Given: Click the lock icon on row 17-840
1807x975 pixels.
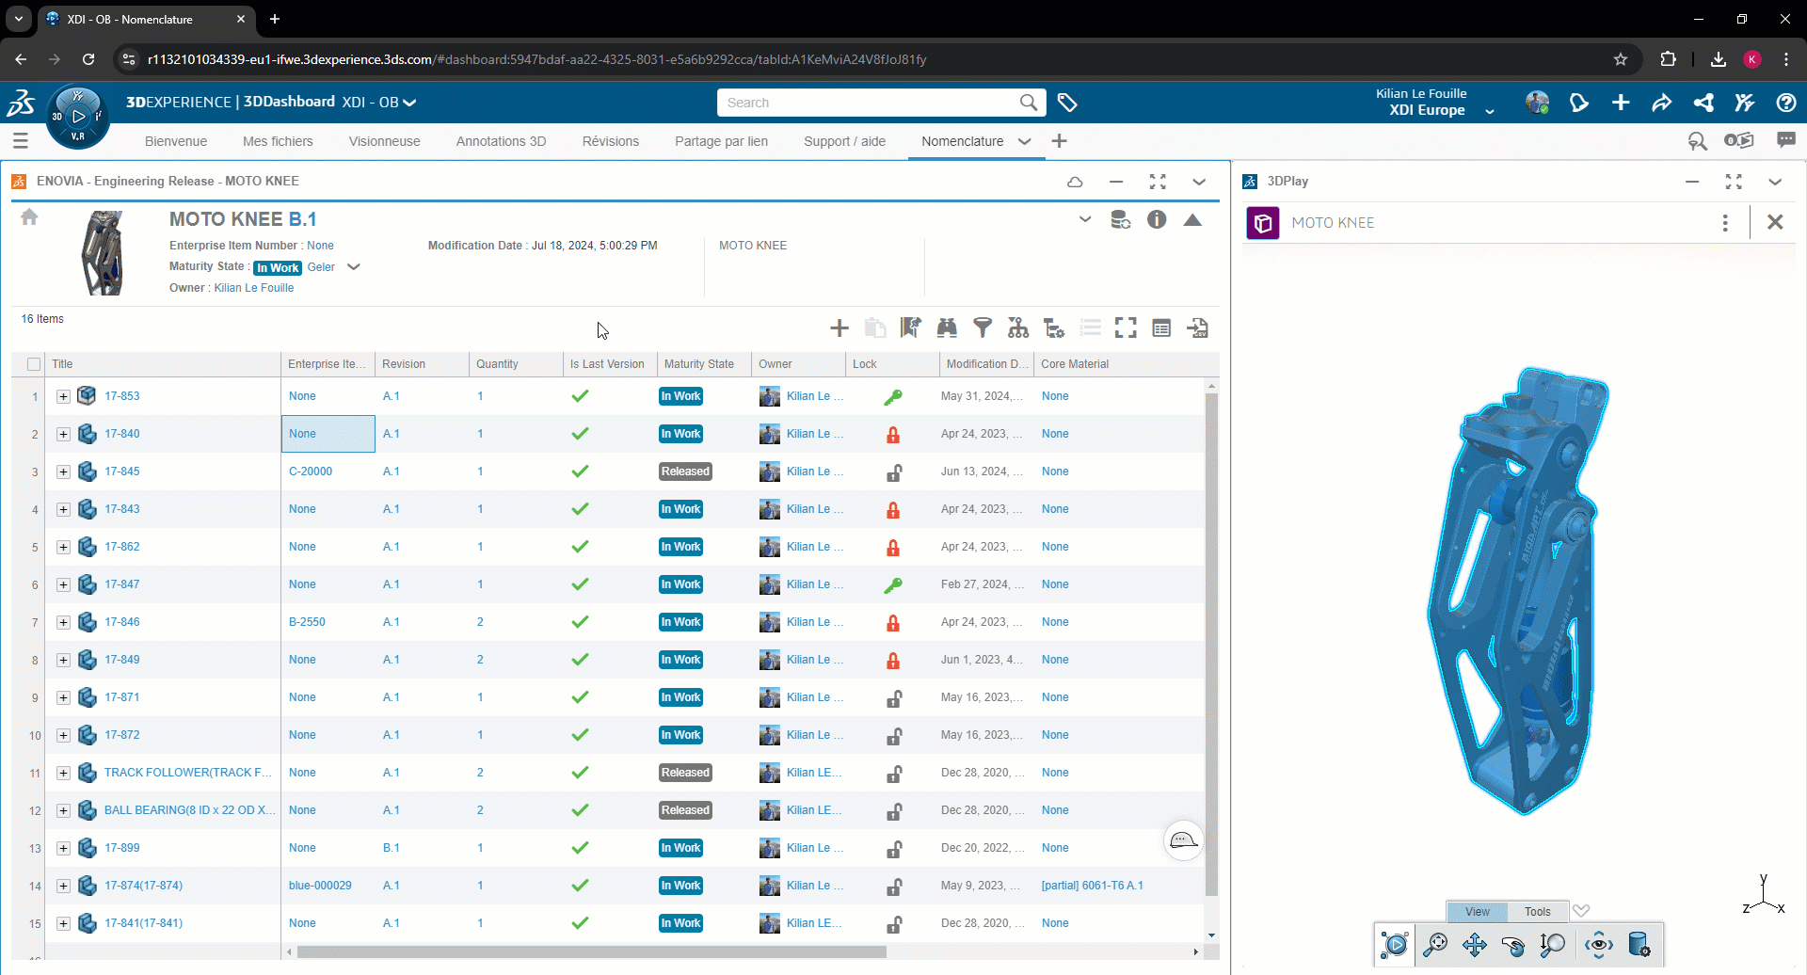Looking at the screenshot, I should 893,435.
